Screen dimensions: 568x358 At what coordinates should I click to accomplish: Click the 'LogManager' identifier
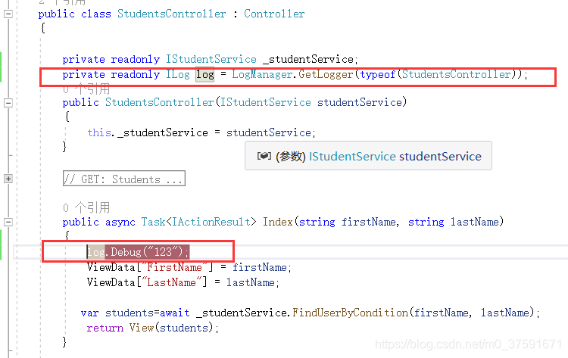click(262, 74)
